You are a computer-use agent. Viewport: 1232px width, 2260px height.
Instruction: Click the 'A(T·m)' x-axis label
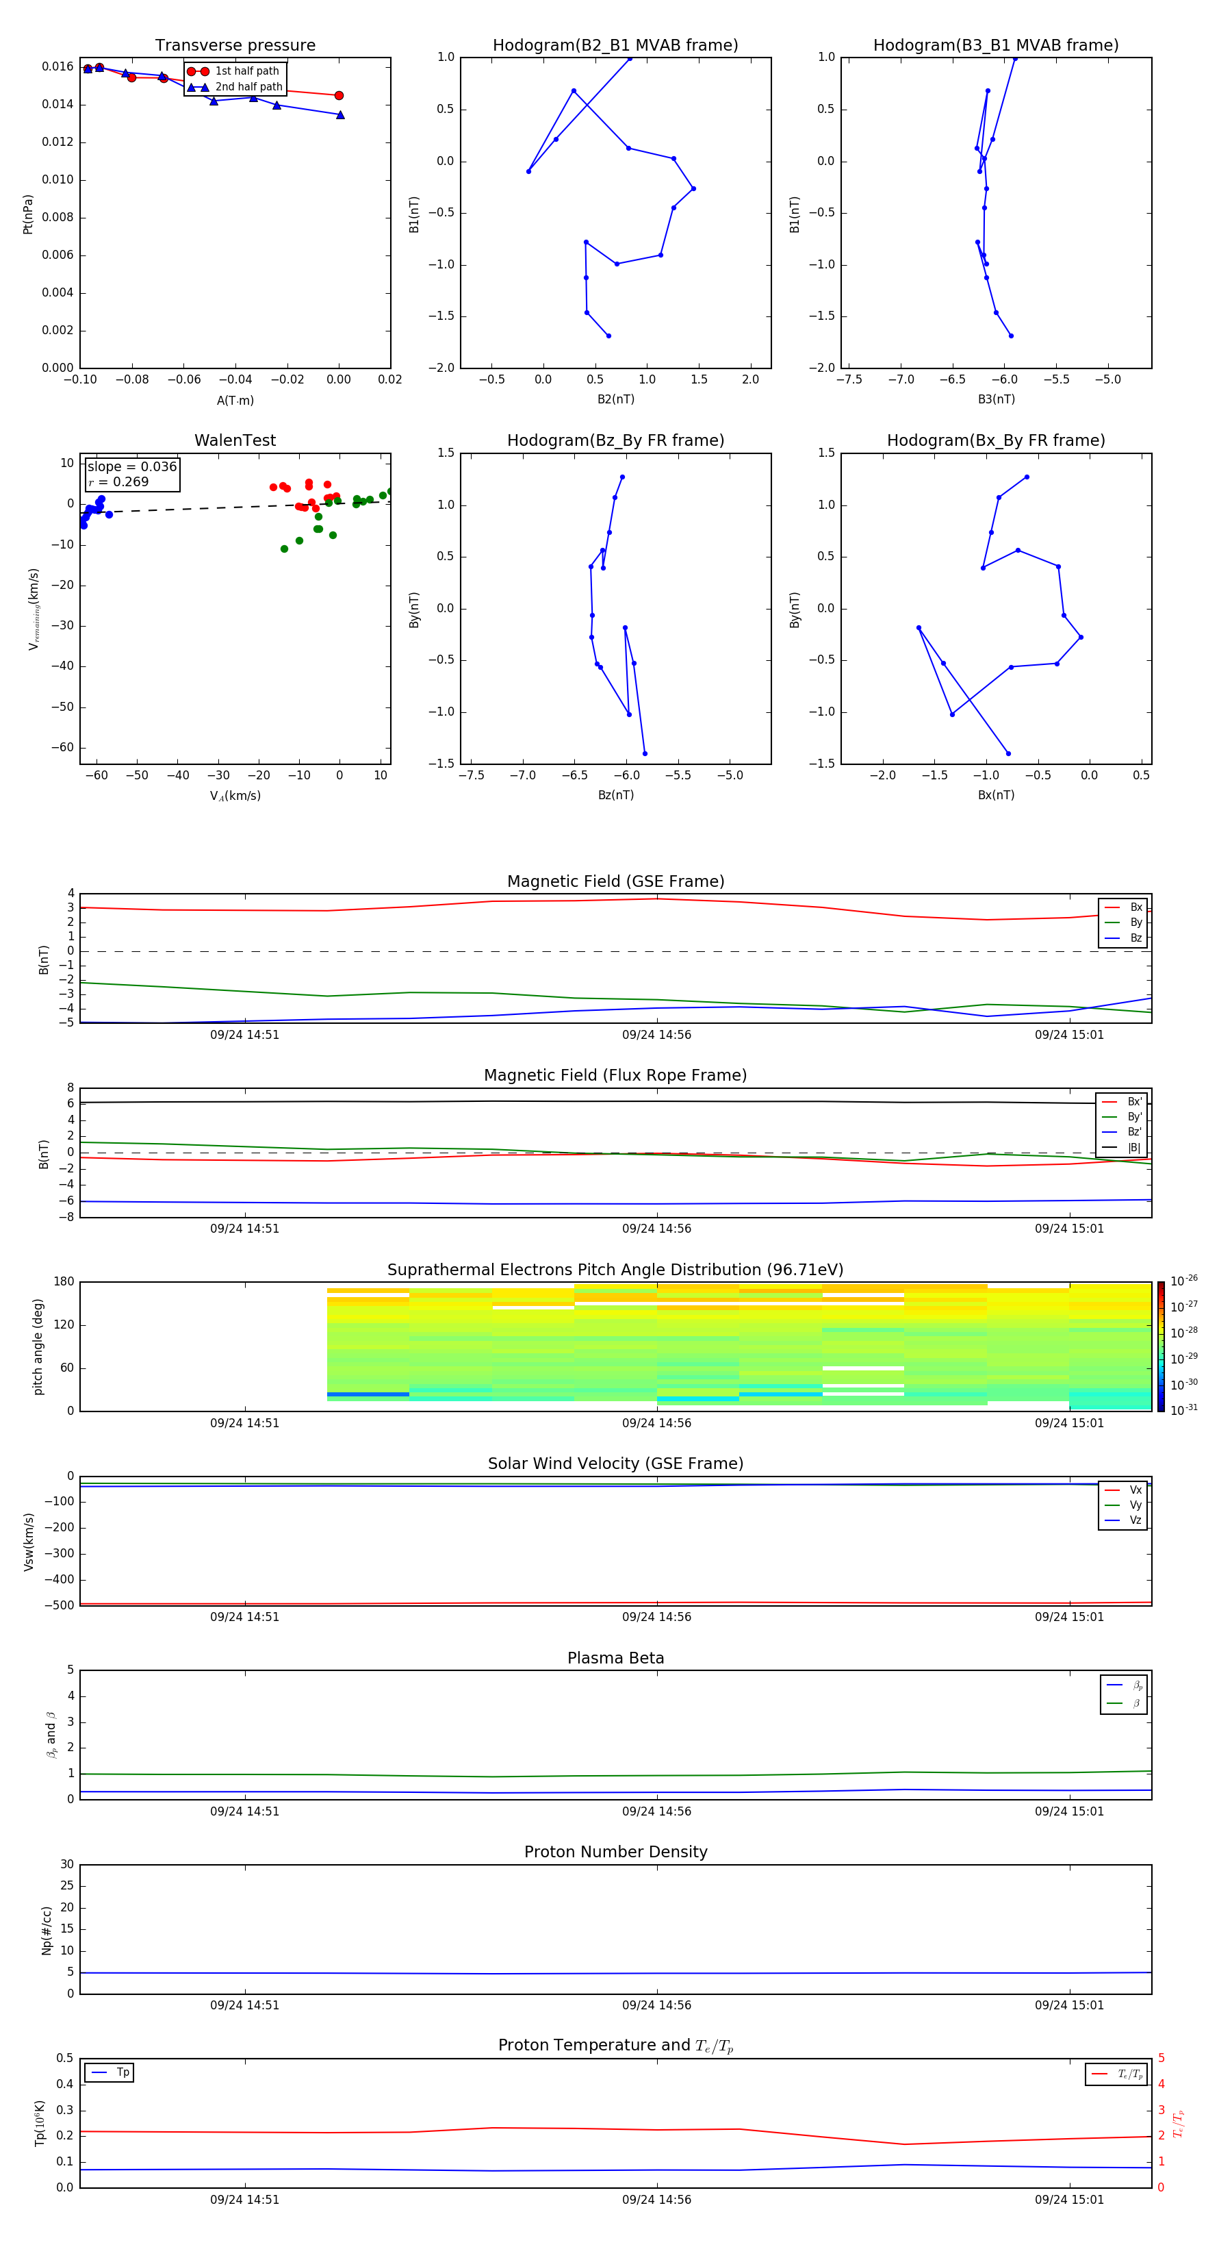pos(235,400)
